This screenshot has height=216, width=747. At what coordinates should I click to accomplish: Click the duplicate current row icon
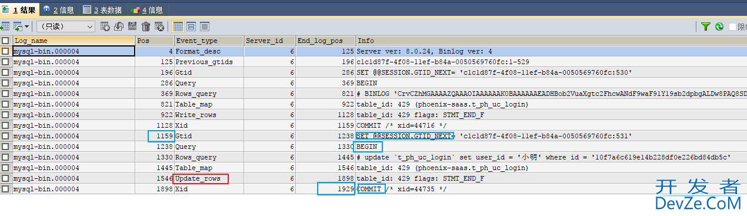(118, 26)
